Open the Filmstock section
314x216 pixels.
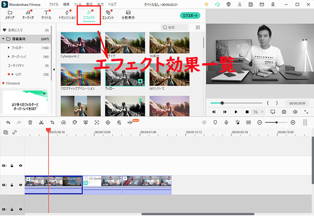(13, 83)
